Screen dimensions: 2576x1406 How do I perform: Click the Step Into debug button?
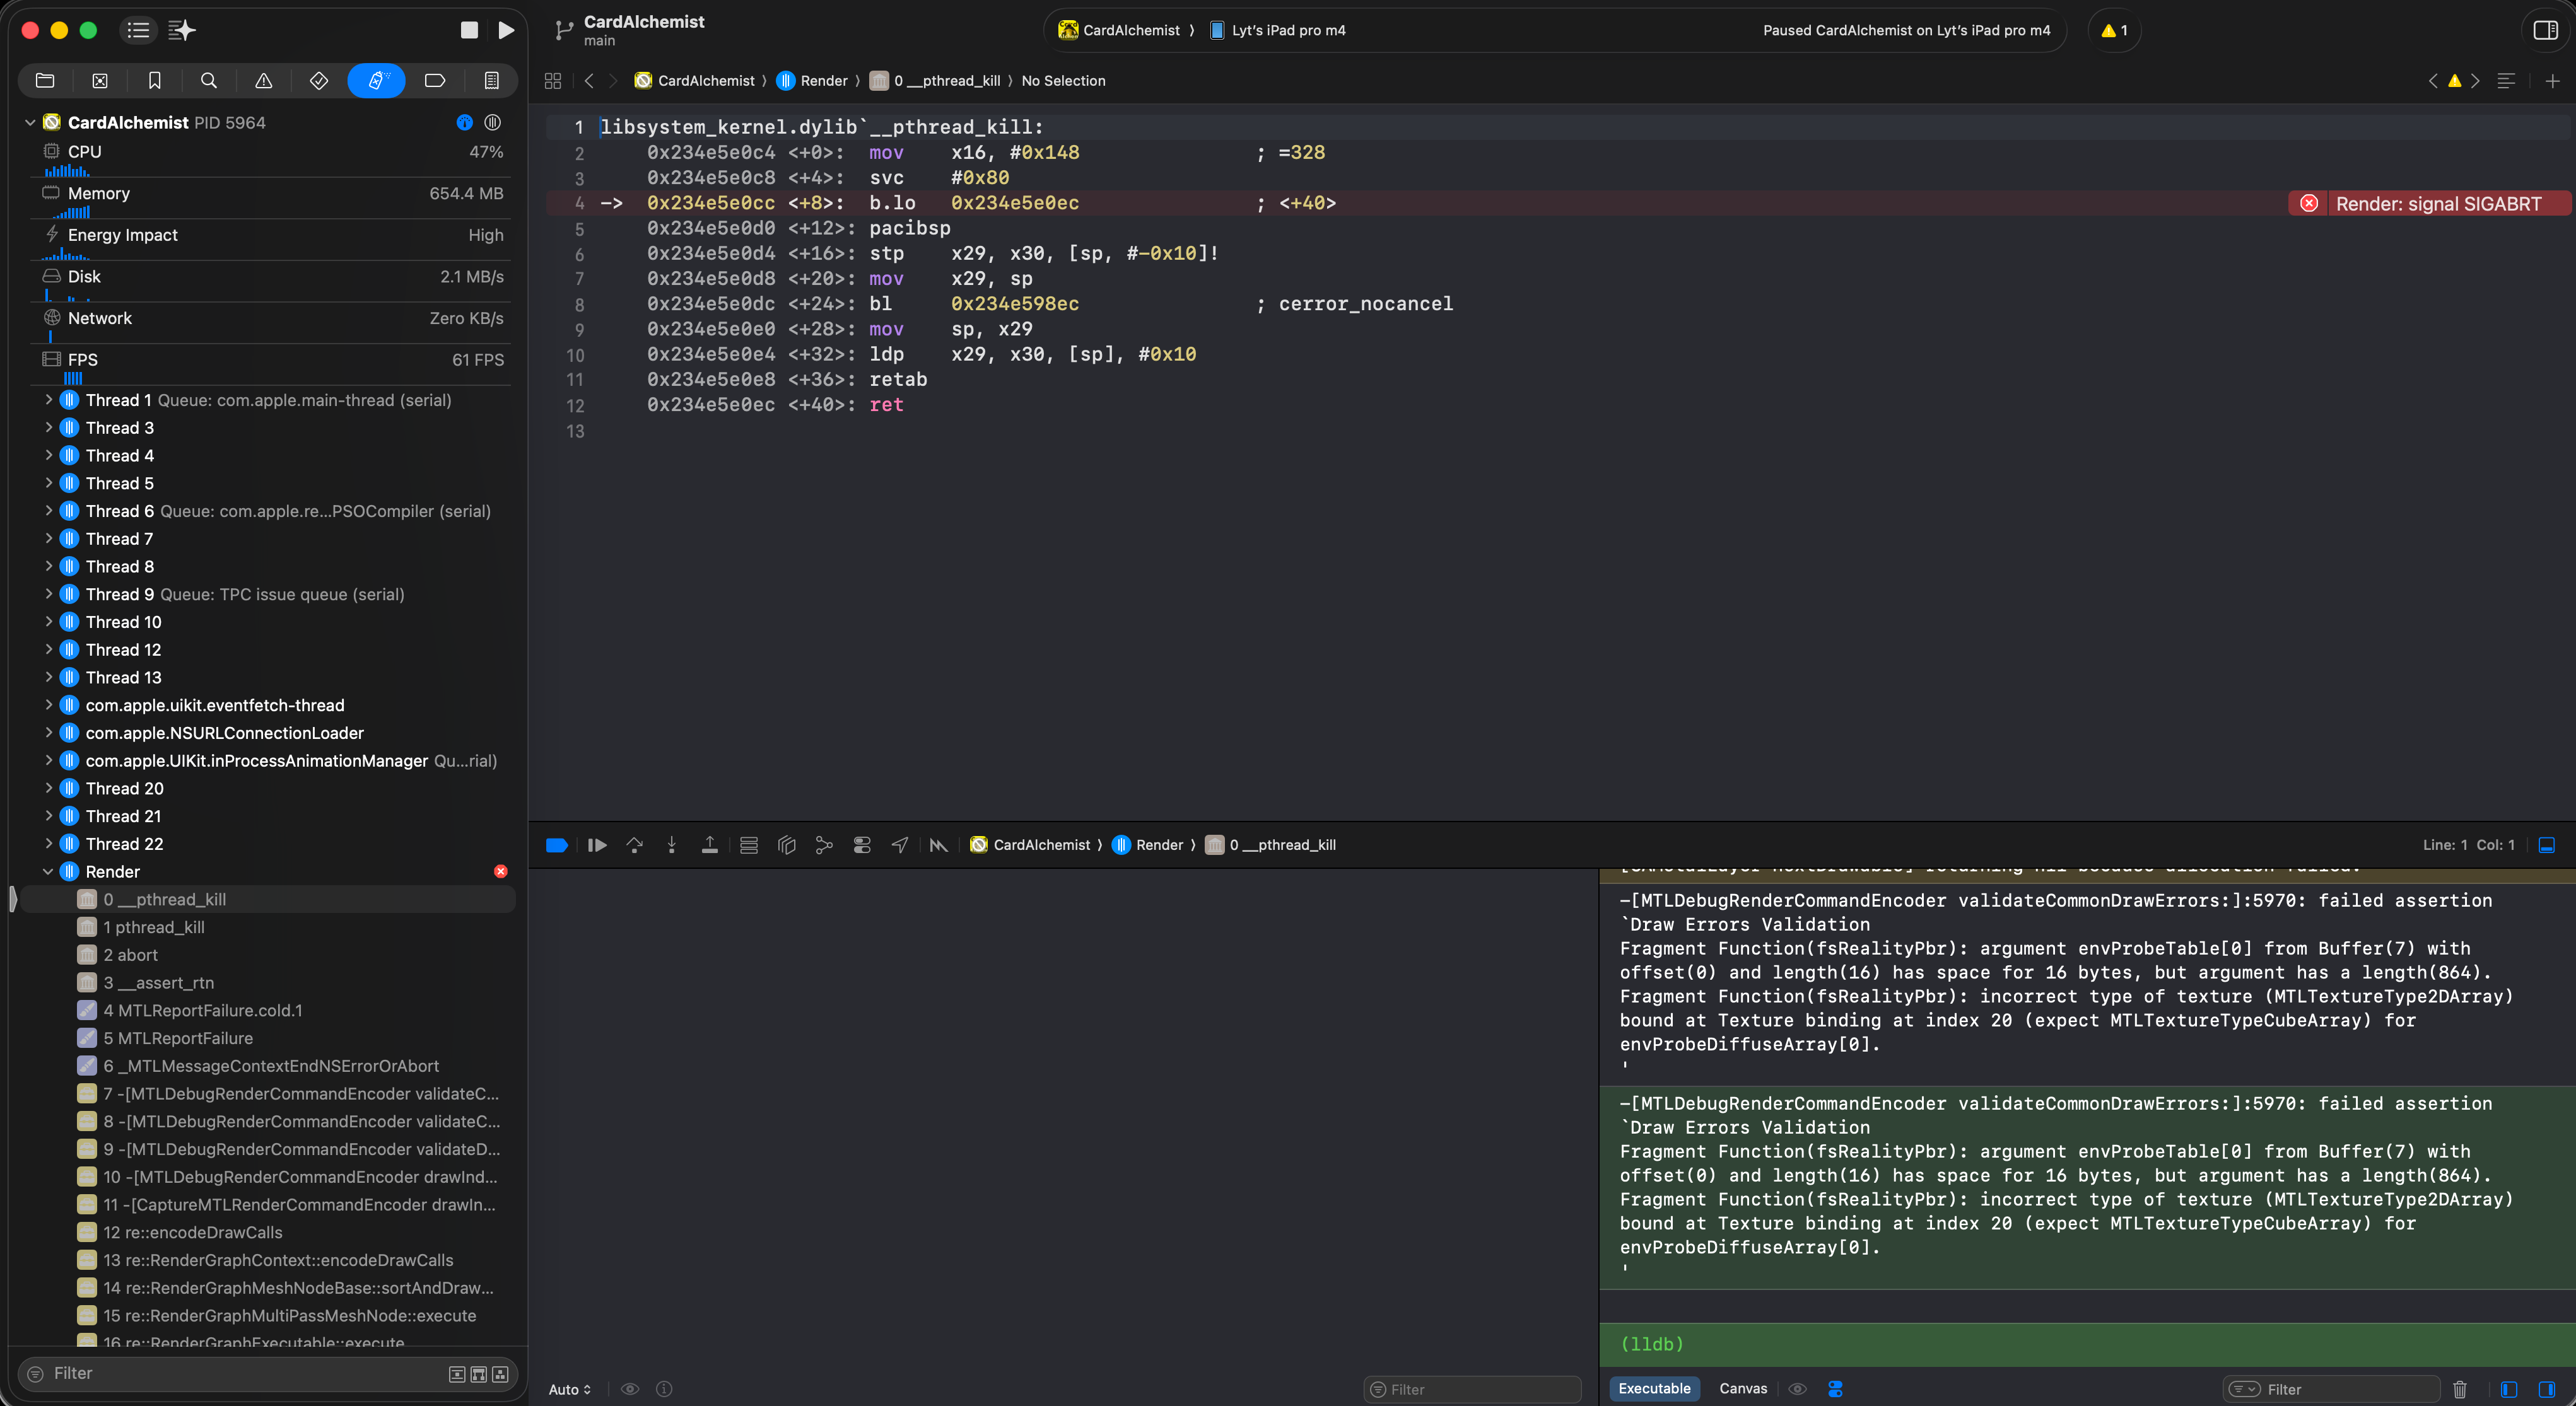(672, 845)
